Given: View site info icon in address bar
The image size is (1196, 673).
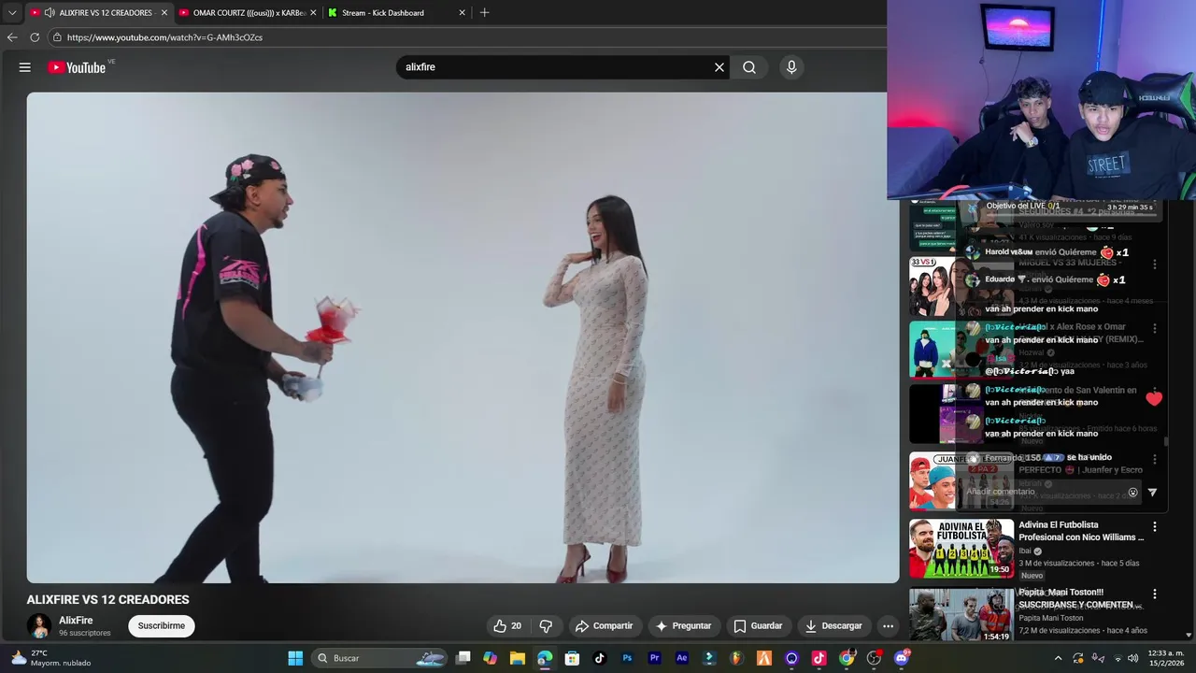Looking at the screenshot, I should [57, 37].
